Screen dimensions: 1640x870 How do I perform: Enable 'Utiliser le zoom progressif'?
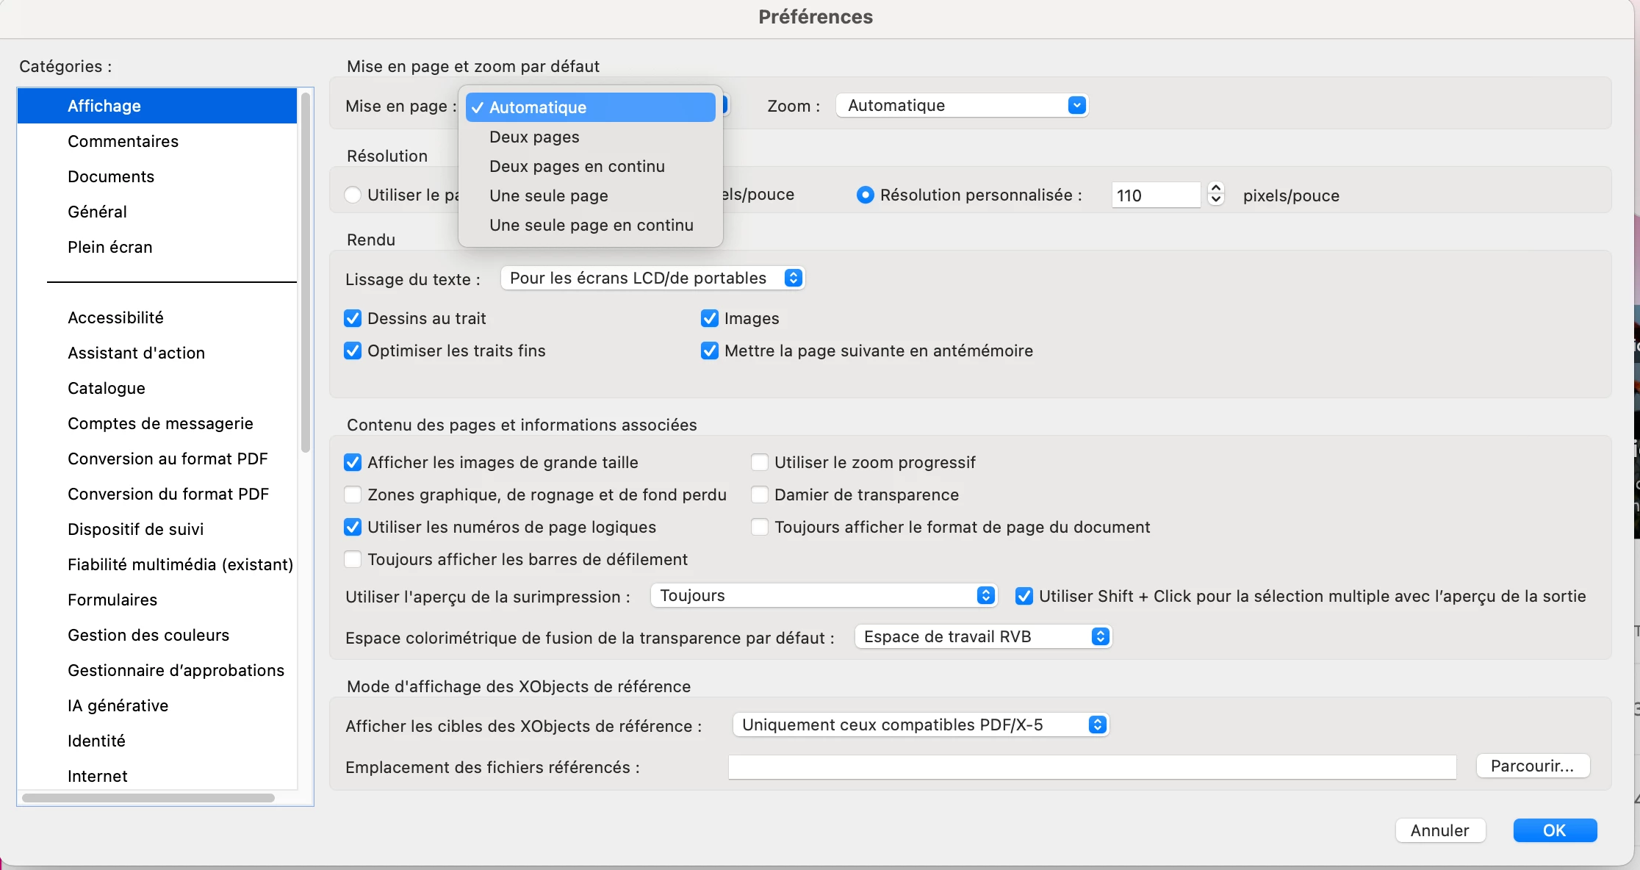tap(760, 463)
